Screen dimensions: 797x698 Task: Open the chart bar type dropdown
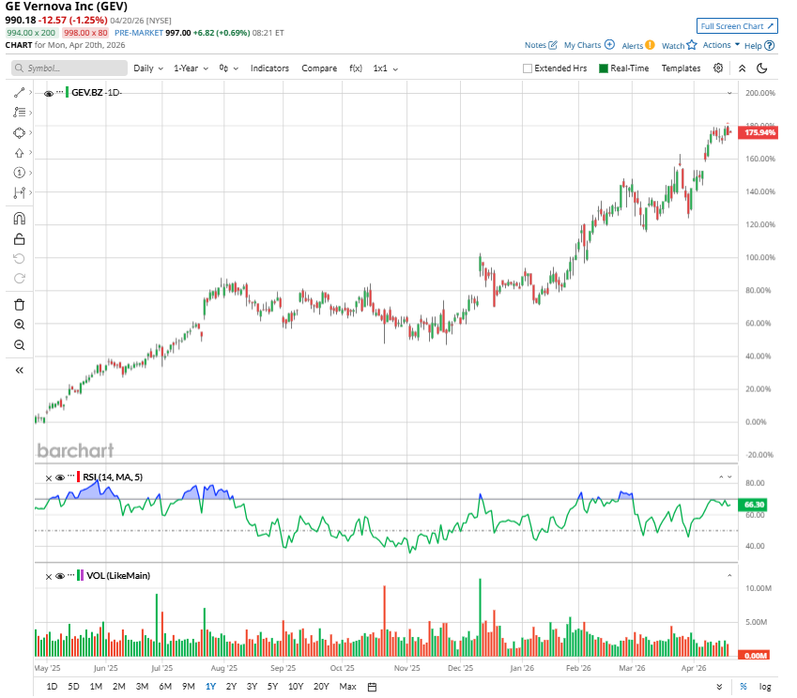point(228,68)
